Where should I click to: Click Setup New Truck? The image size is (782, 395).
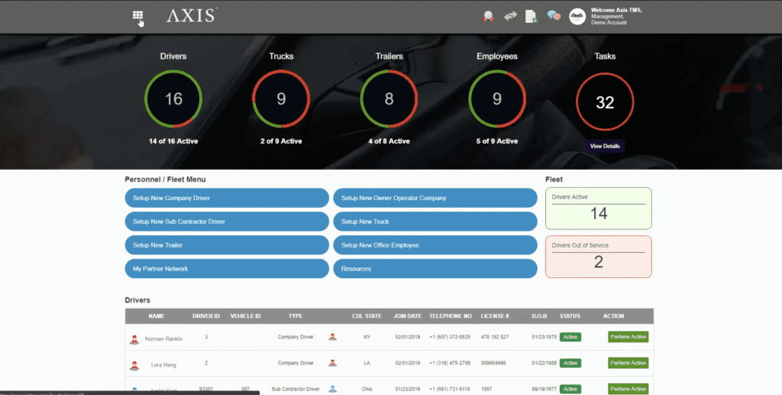click(x=435, y=222)
